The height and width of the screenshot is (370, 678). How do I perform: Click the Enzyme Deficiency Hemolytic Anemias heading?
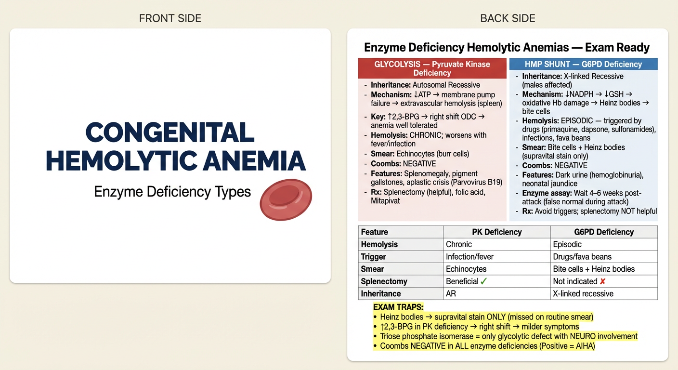click(507, 48)
